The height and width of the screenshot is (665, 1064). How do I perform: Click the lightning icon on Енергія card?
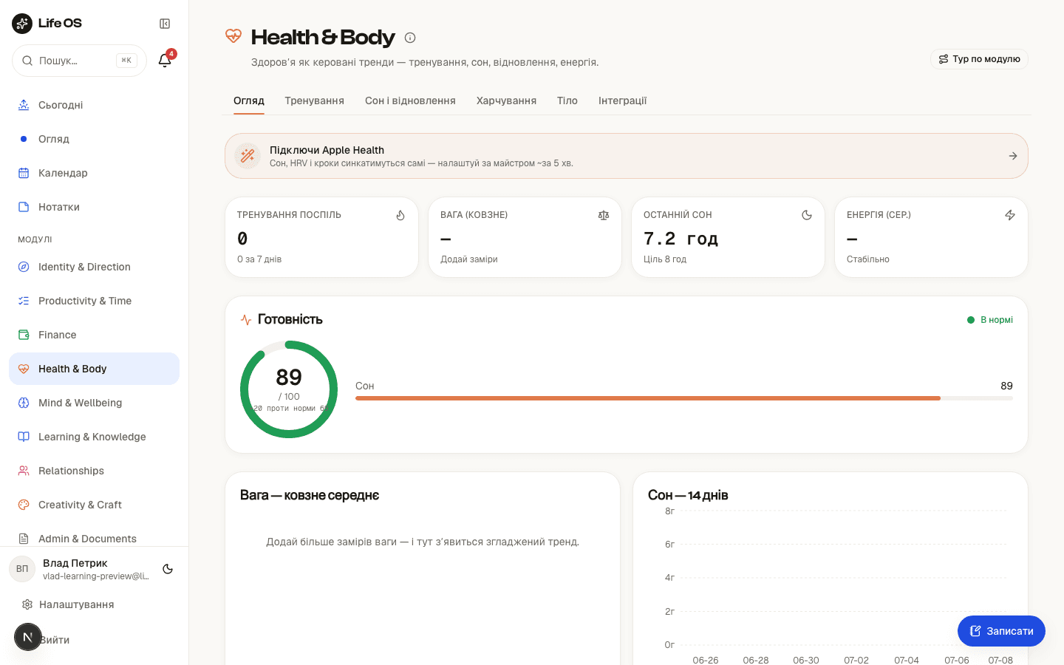pos(1010,215)
